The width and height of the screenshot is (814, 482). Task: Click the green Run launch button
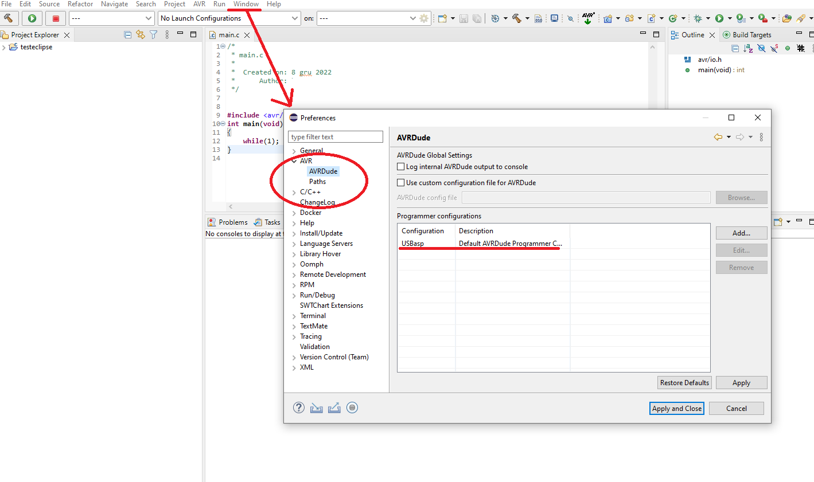[x=32, y=18]
